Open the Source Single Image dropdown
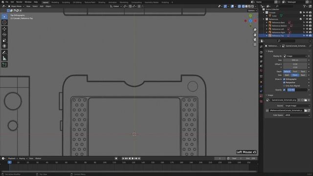Viewport: 313px width, 176px height. click(297, 106)
